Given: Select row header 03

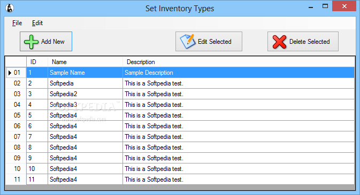Looking at the screenshot, I should tap(16, 94).
